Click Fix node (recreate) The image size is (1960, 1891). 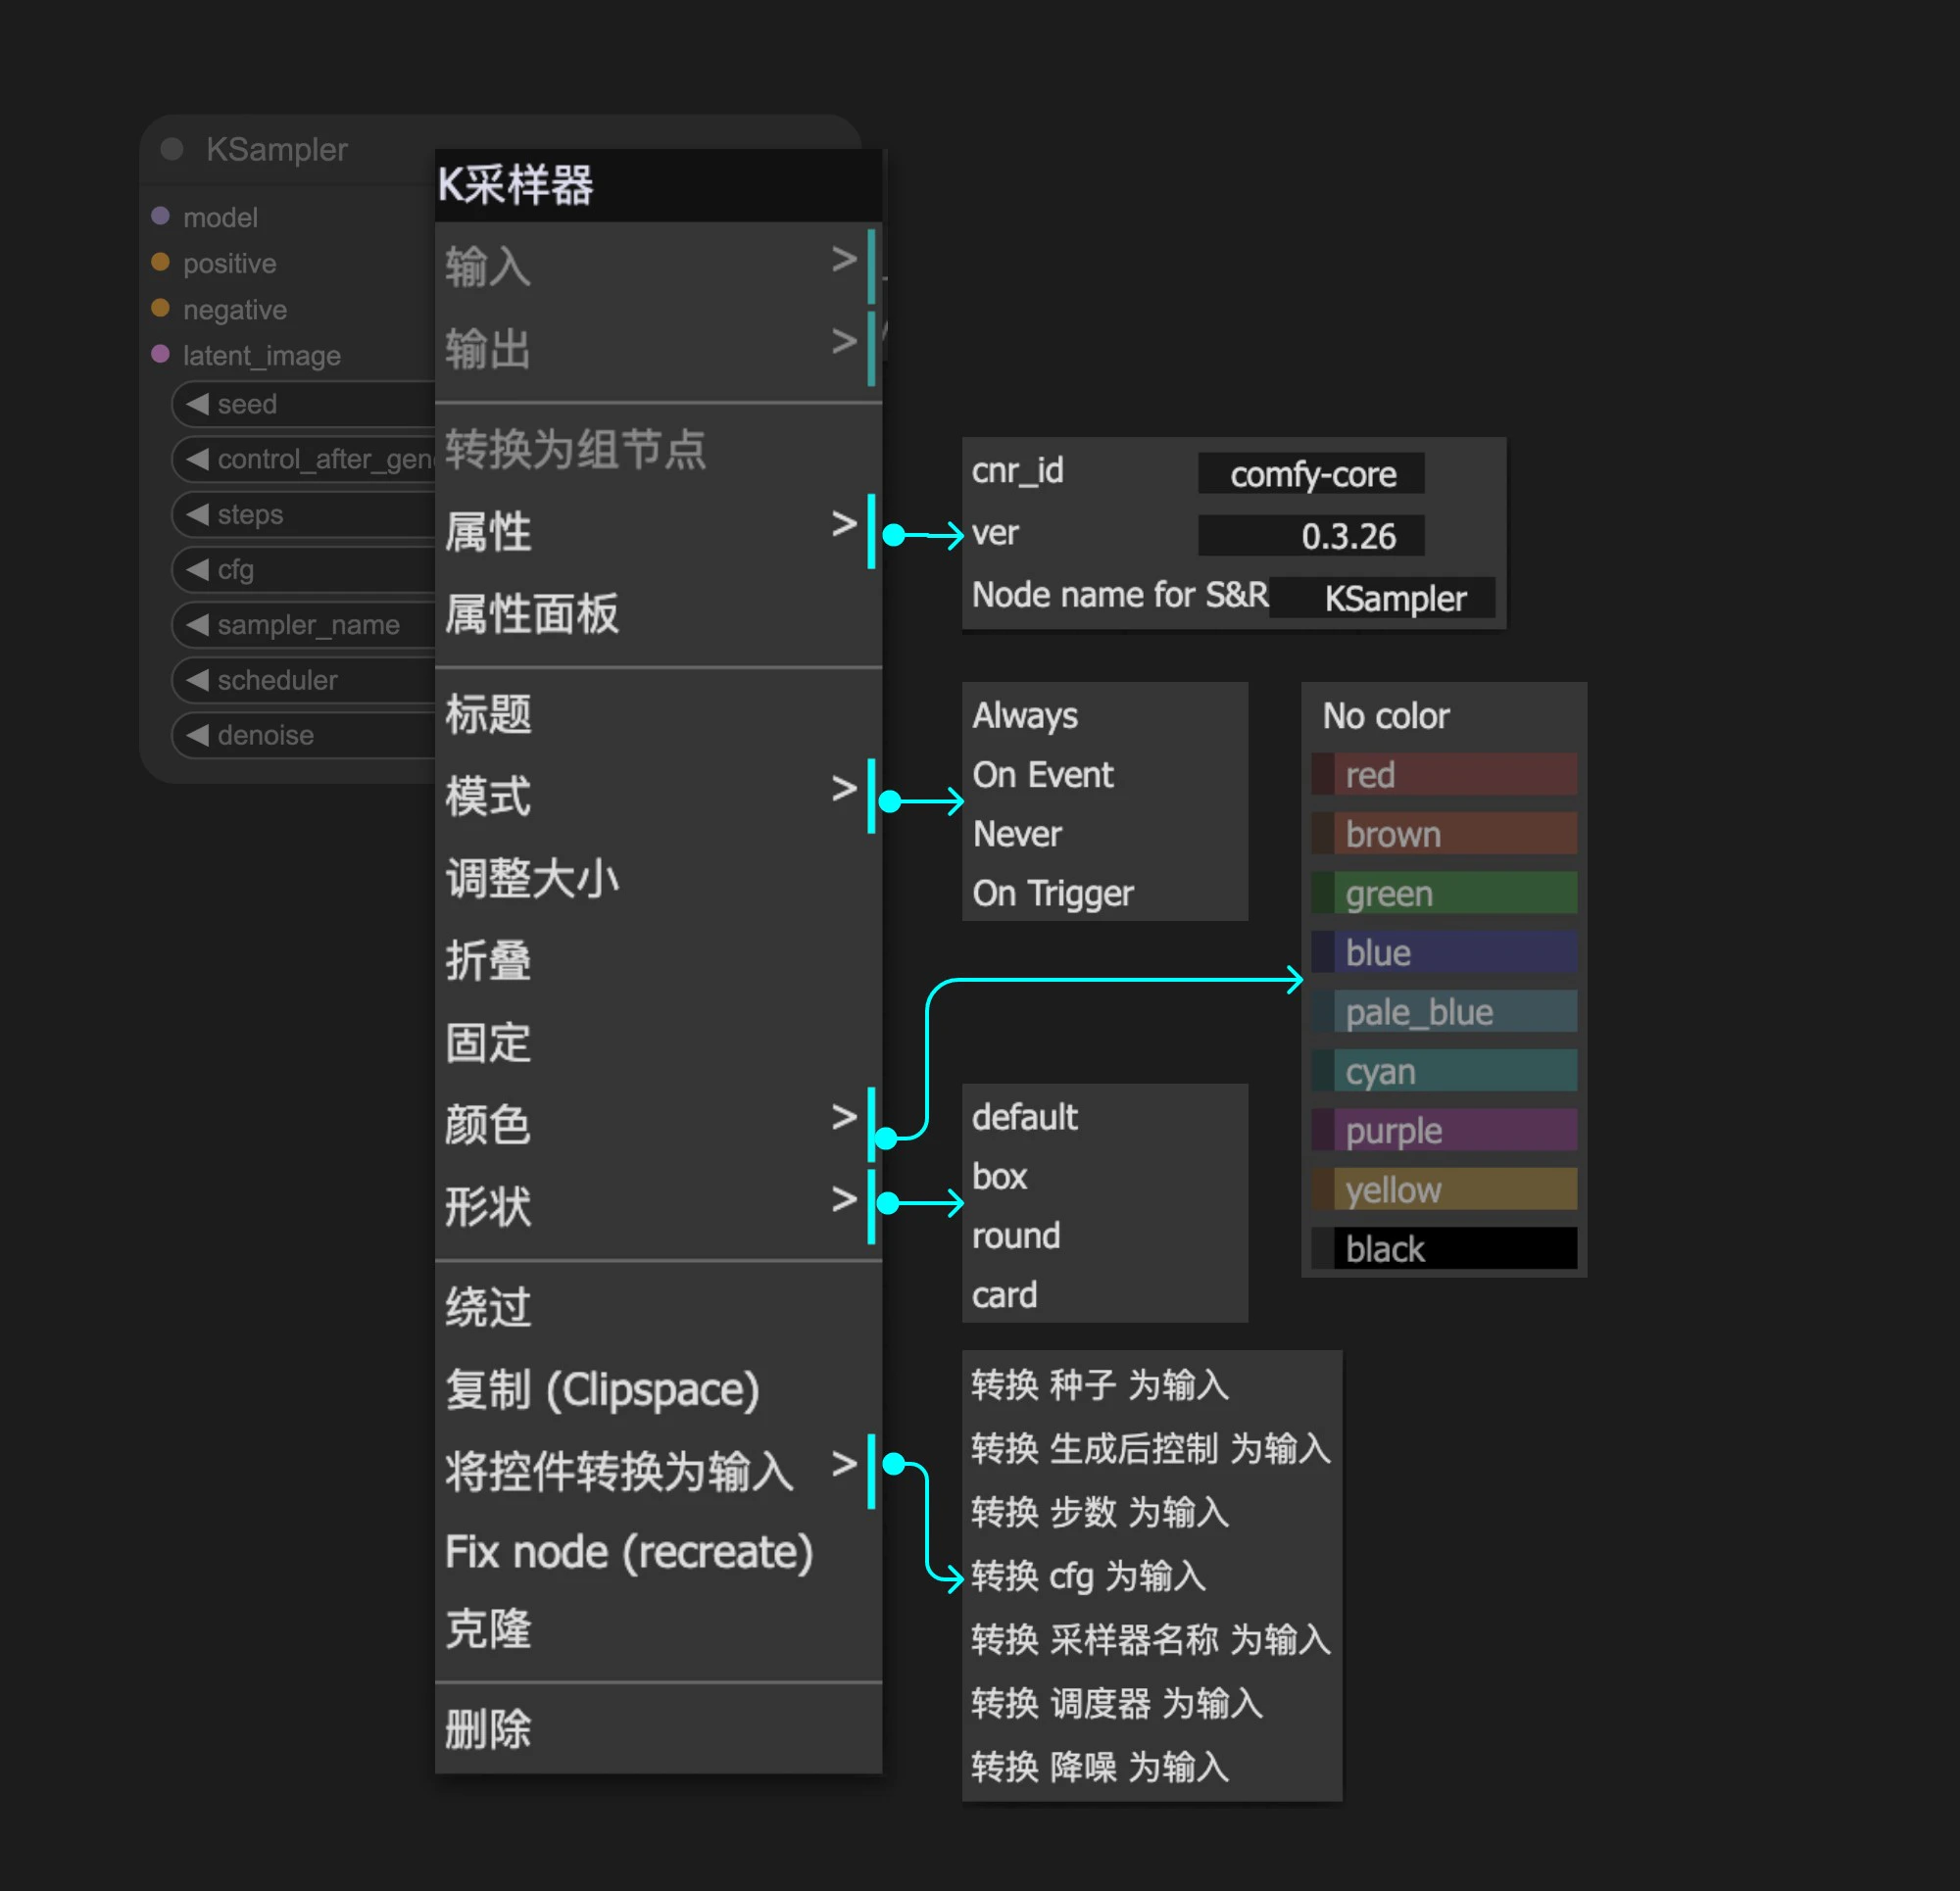[628, 1553]
